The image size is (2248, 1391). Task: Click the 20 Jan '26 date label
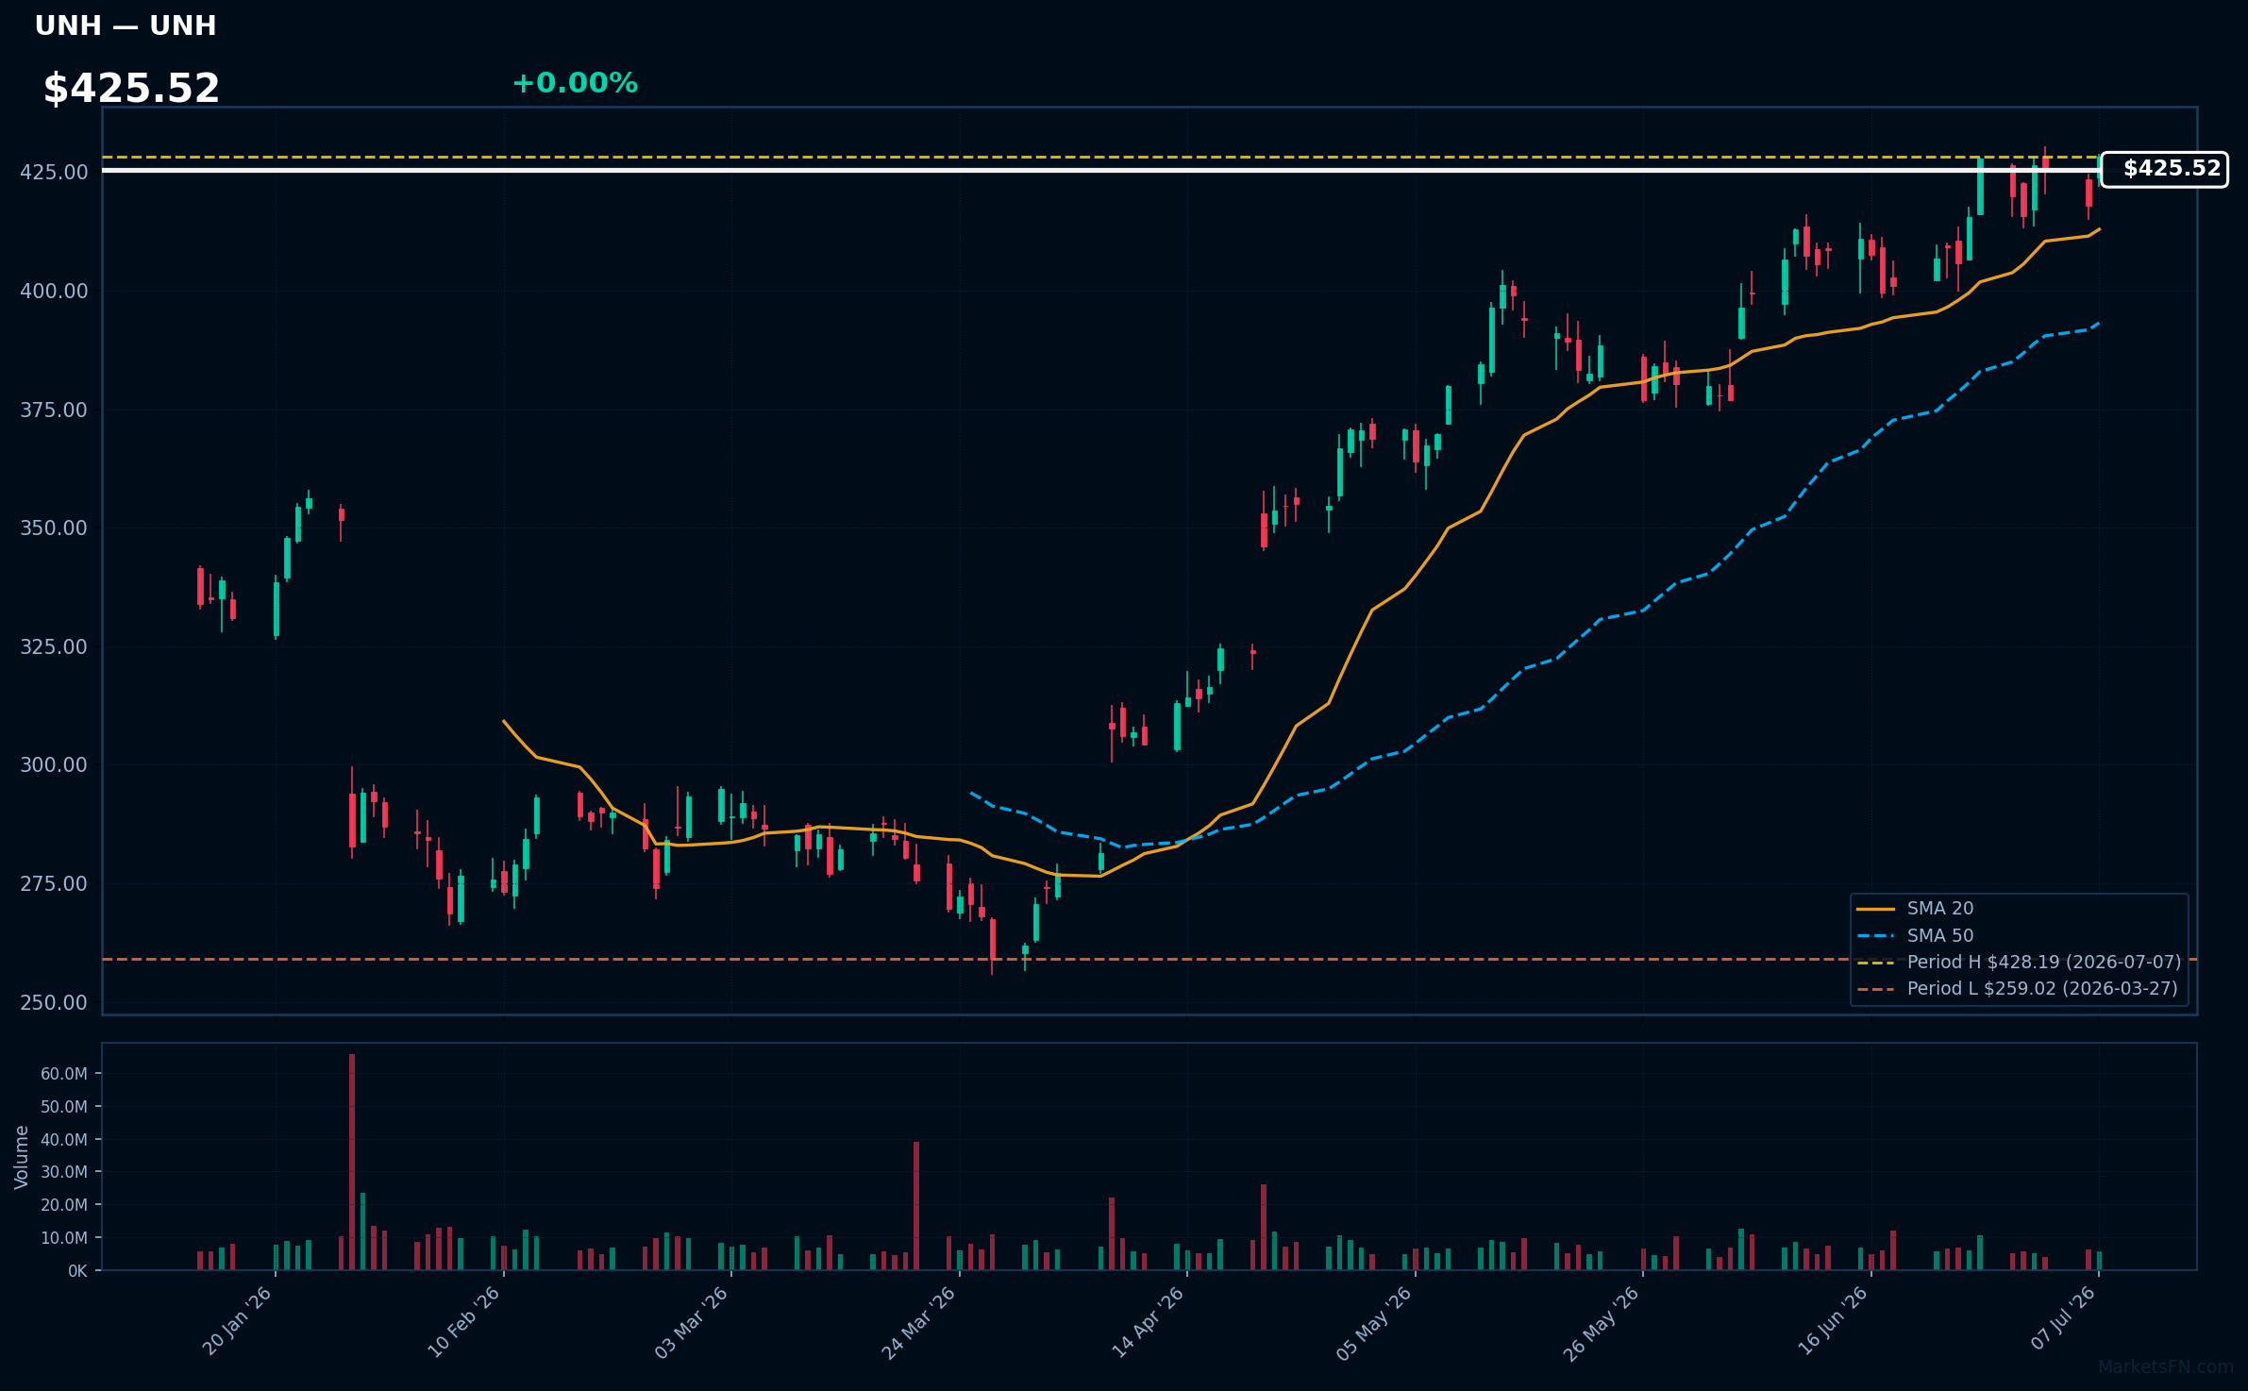[x=237, y=1322]
